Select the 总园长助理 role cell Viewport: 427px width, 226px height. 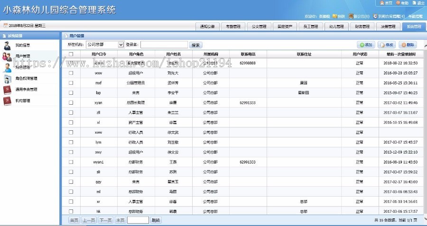point(136,102)
